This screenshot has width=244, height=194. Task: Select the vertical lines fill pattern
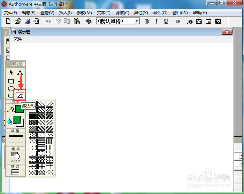coord(49,147)
